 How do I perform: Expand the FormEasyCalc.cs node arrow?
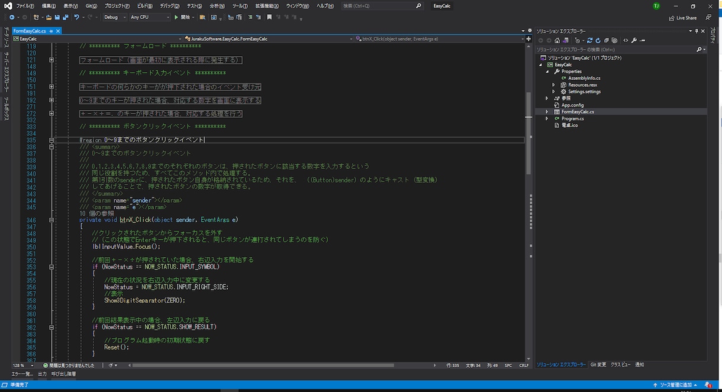[547, 112]
